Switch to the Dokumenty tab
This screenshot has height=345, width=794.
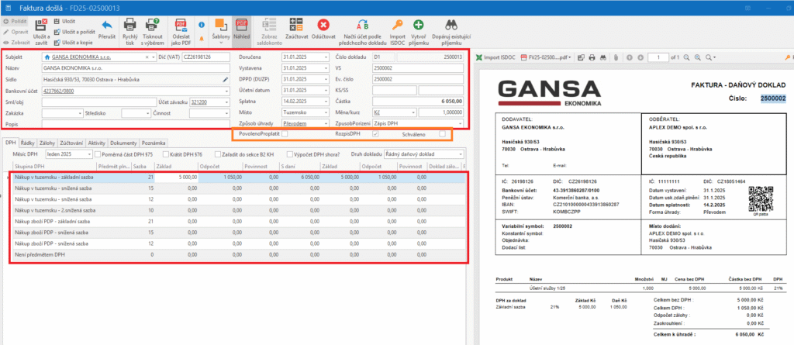tap(123, 143)
